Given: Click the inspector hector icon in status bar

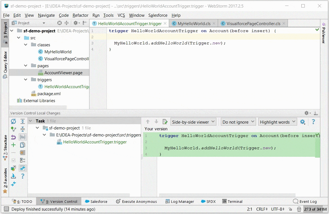Looking at the screenshot, I should tap(299, 209).
